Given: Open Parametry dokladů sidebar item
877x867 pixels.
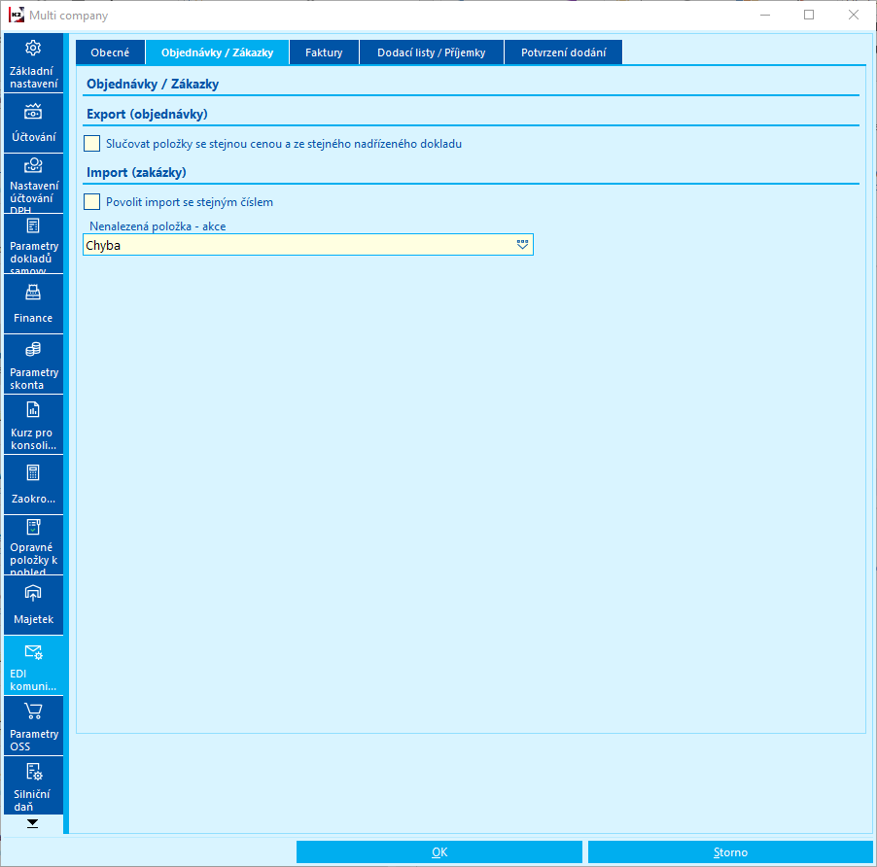Looking at the screenshot, I should coord(33,244).
